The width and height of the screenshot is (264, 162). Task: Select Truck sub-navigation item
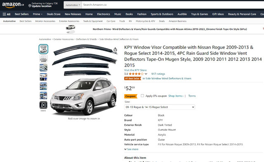tap(122, 21)
